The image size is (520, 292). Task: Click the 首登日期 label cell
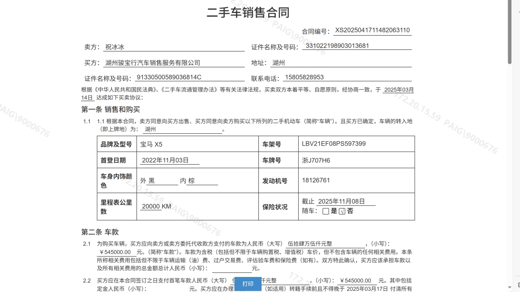(117, 160)
